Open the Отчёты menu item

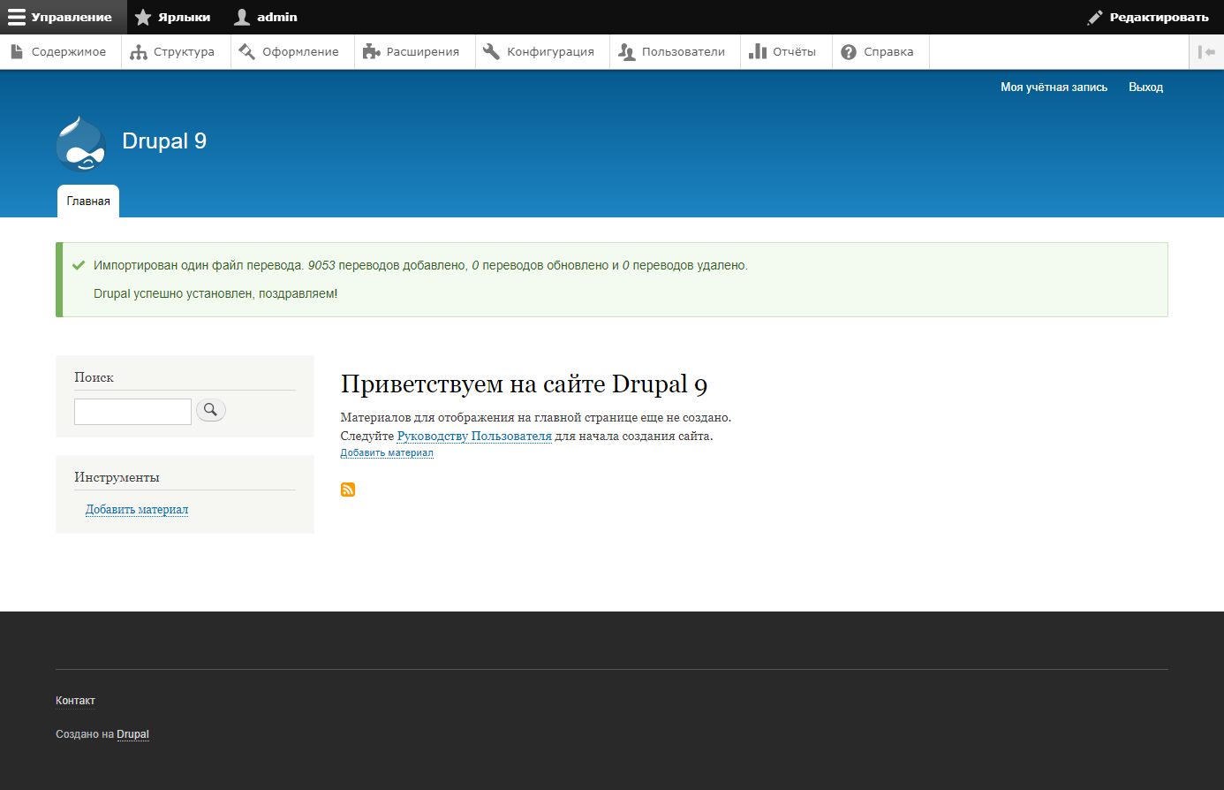[786, 52]
